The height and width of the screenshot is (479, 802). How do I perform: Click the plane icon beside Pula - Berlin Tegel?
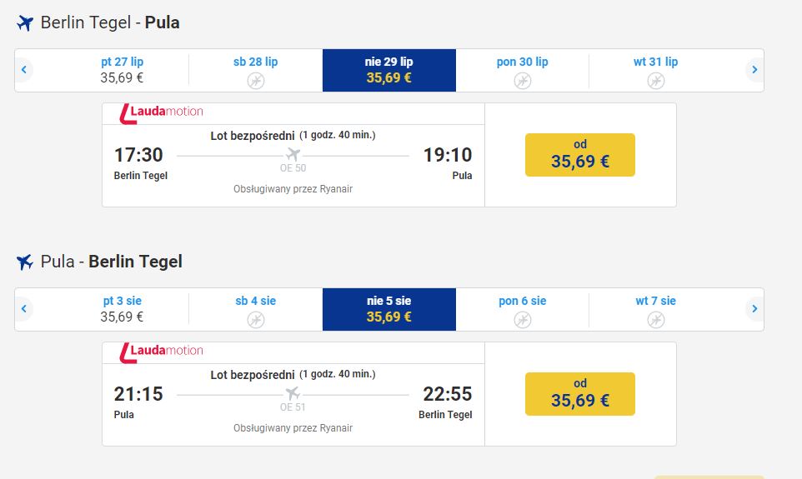click(25, 262)
